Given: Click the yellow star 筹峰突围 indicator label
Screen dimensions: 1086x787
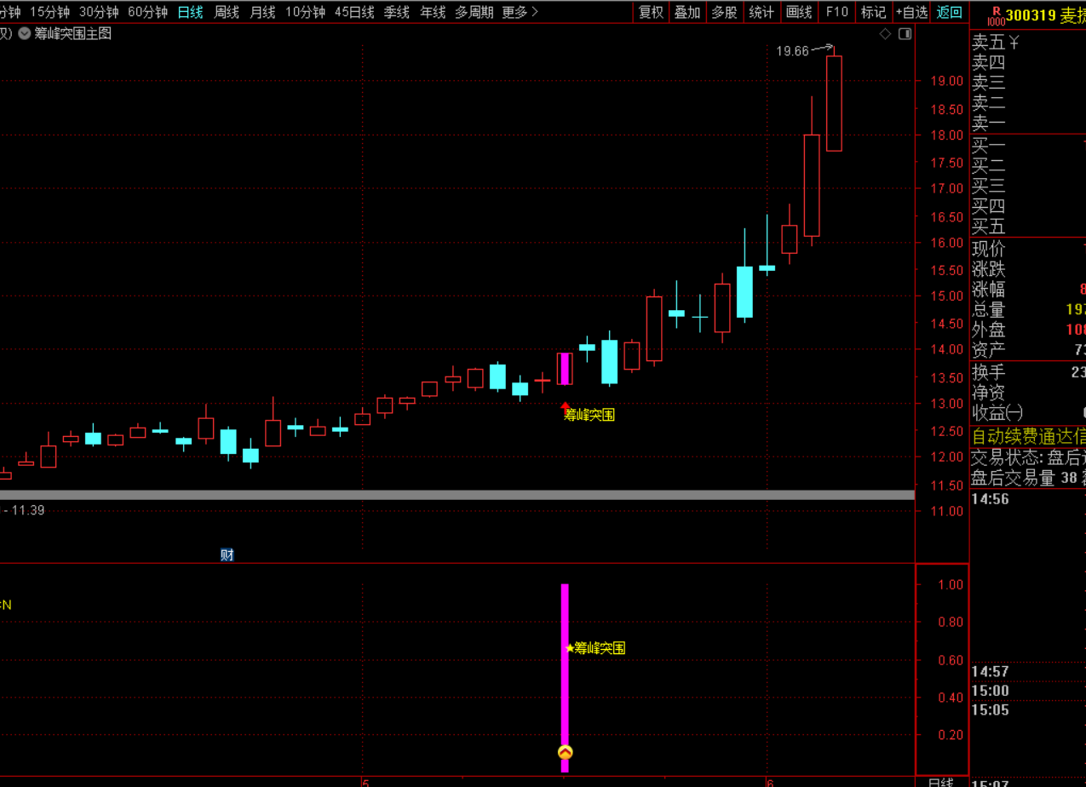Looking at the screenshot, I should point(595,648).
